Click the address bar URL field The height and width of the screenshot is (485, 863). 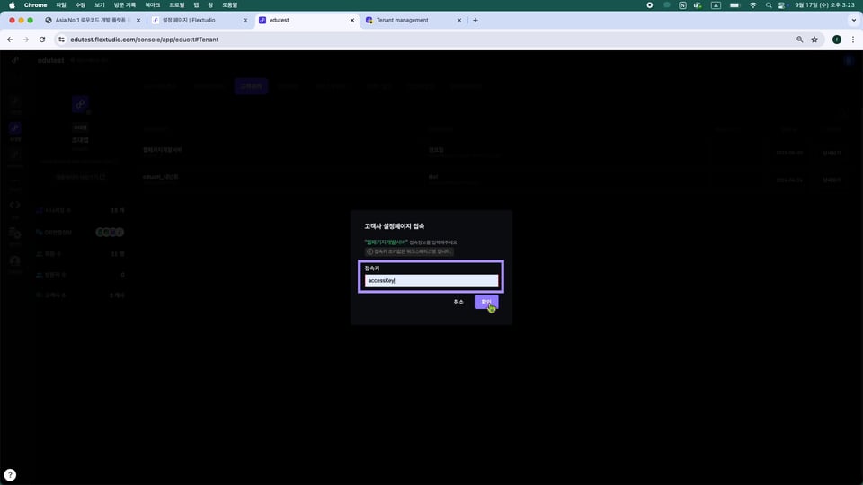(430, 40)
